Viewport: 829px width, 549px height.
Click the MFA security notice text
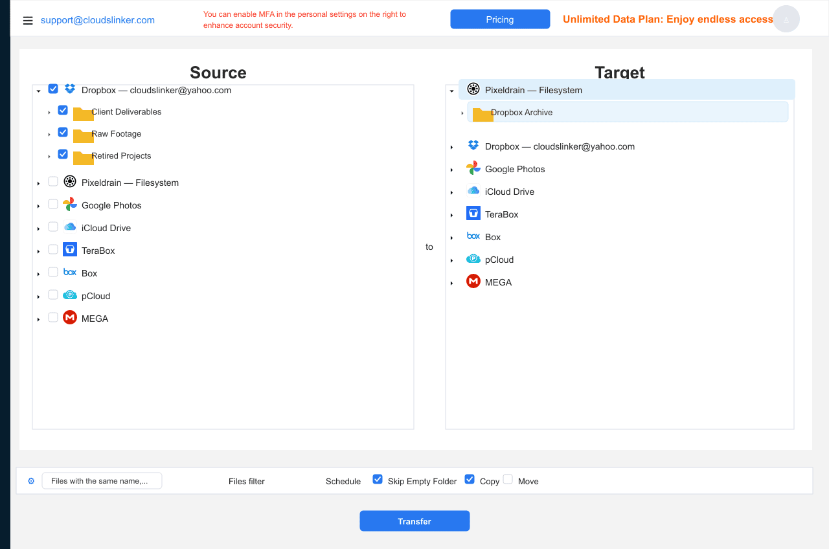[x=305, y=19]
